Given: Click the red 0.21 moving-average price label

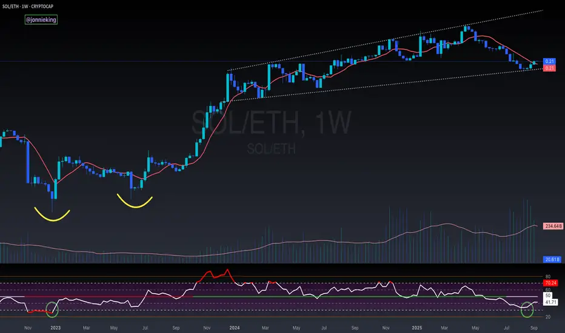Looking at the screenshot, I should coord(549,68).
